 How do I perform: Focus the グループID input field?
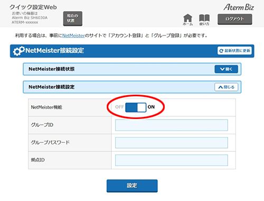[172, 125]
